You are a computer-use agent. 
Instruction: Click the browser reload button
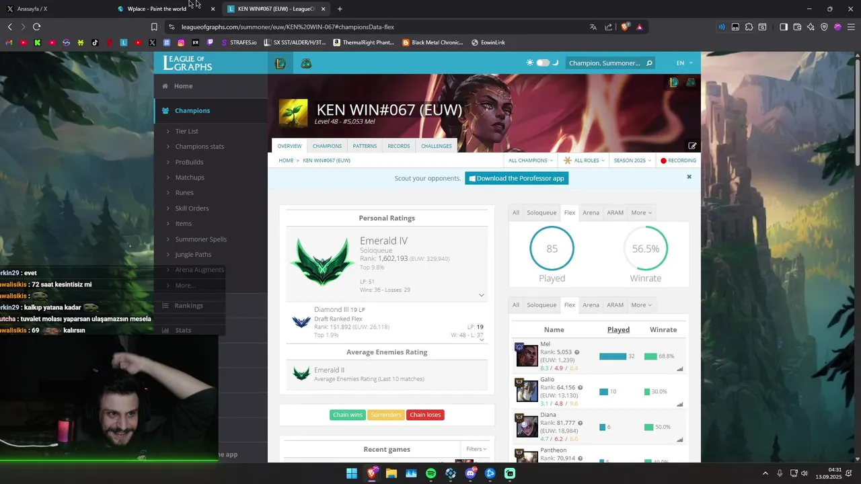pyautogui.click(x=36, y=27)
